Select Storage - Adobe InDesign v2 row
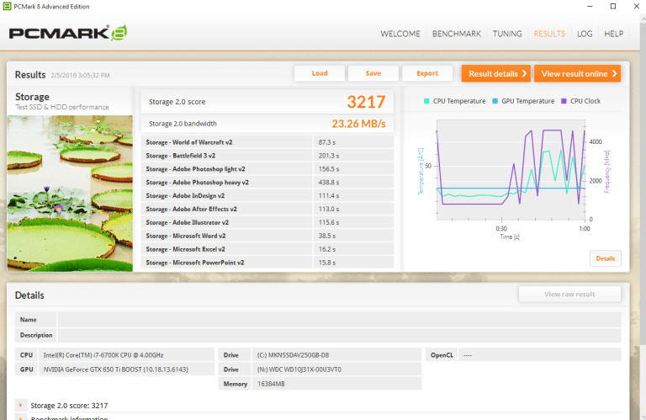This screenshot has width=646, height=420. (x=267, y=196)
